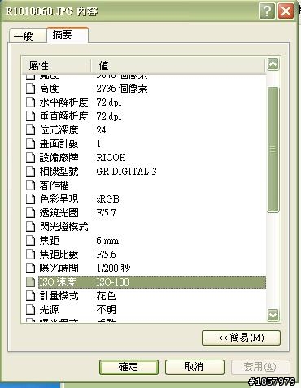The width and height of the screenshot is (301, 388).
Task: Click the value GR DIGITAL 3
Action: 126,172
